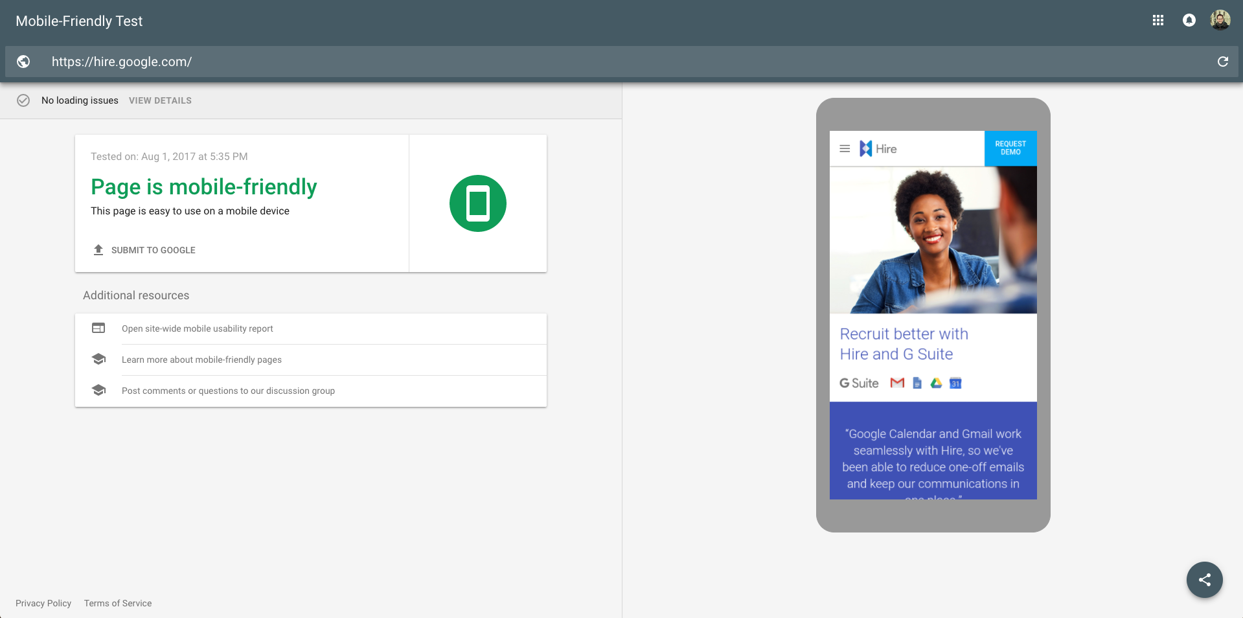Click the Google Calendar icon in preview
The width and height of the screenshot is (1243, 618).
955,383
